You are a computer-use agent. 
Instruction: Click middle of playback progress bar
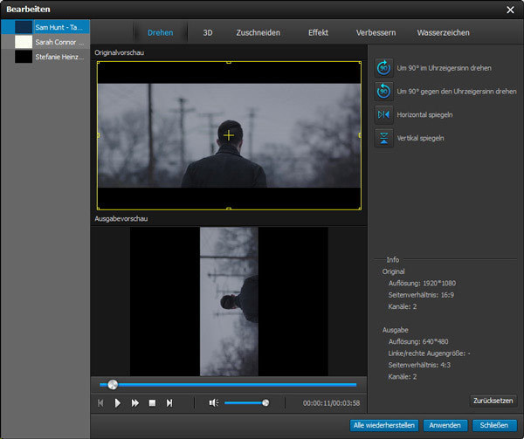(228, 385)
